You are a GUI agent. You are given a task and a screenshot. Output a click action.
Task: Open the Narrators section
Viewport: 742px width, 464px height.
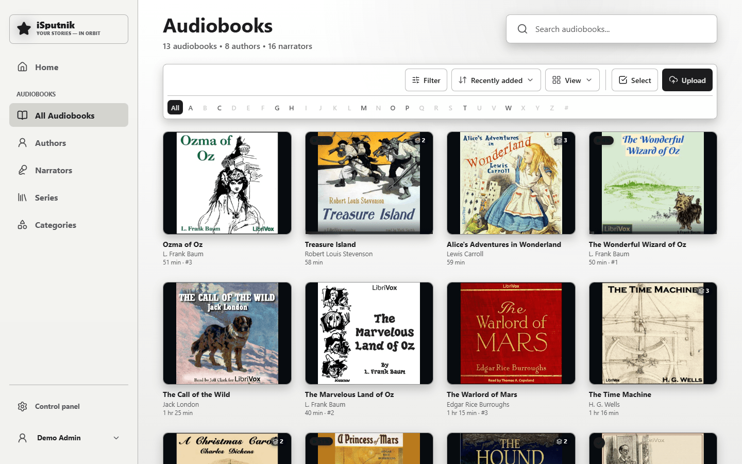click(x=69, y=170)
